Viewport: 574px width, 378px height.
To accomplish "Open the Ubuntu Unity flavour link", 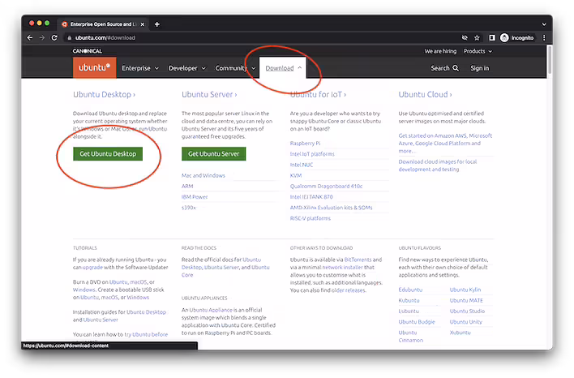I will tap(465, 322).
